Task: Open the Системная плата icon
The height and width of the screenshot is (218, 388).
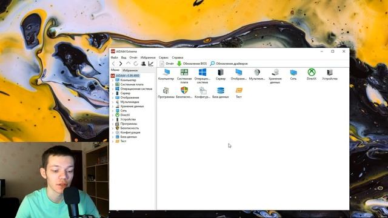Action: (x=184, y=76)
